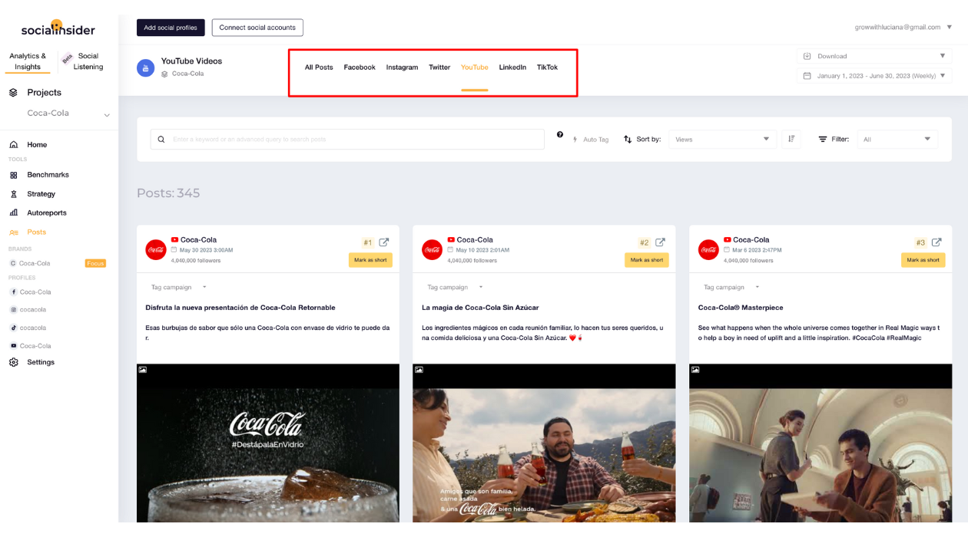Viewport: 968px width, 537px height.
Task: Open the Sort by Views dropdown
Action: [x=722, y=140]
